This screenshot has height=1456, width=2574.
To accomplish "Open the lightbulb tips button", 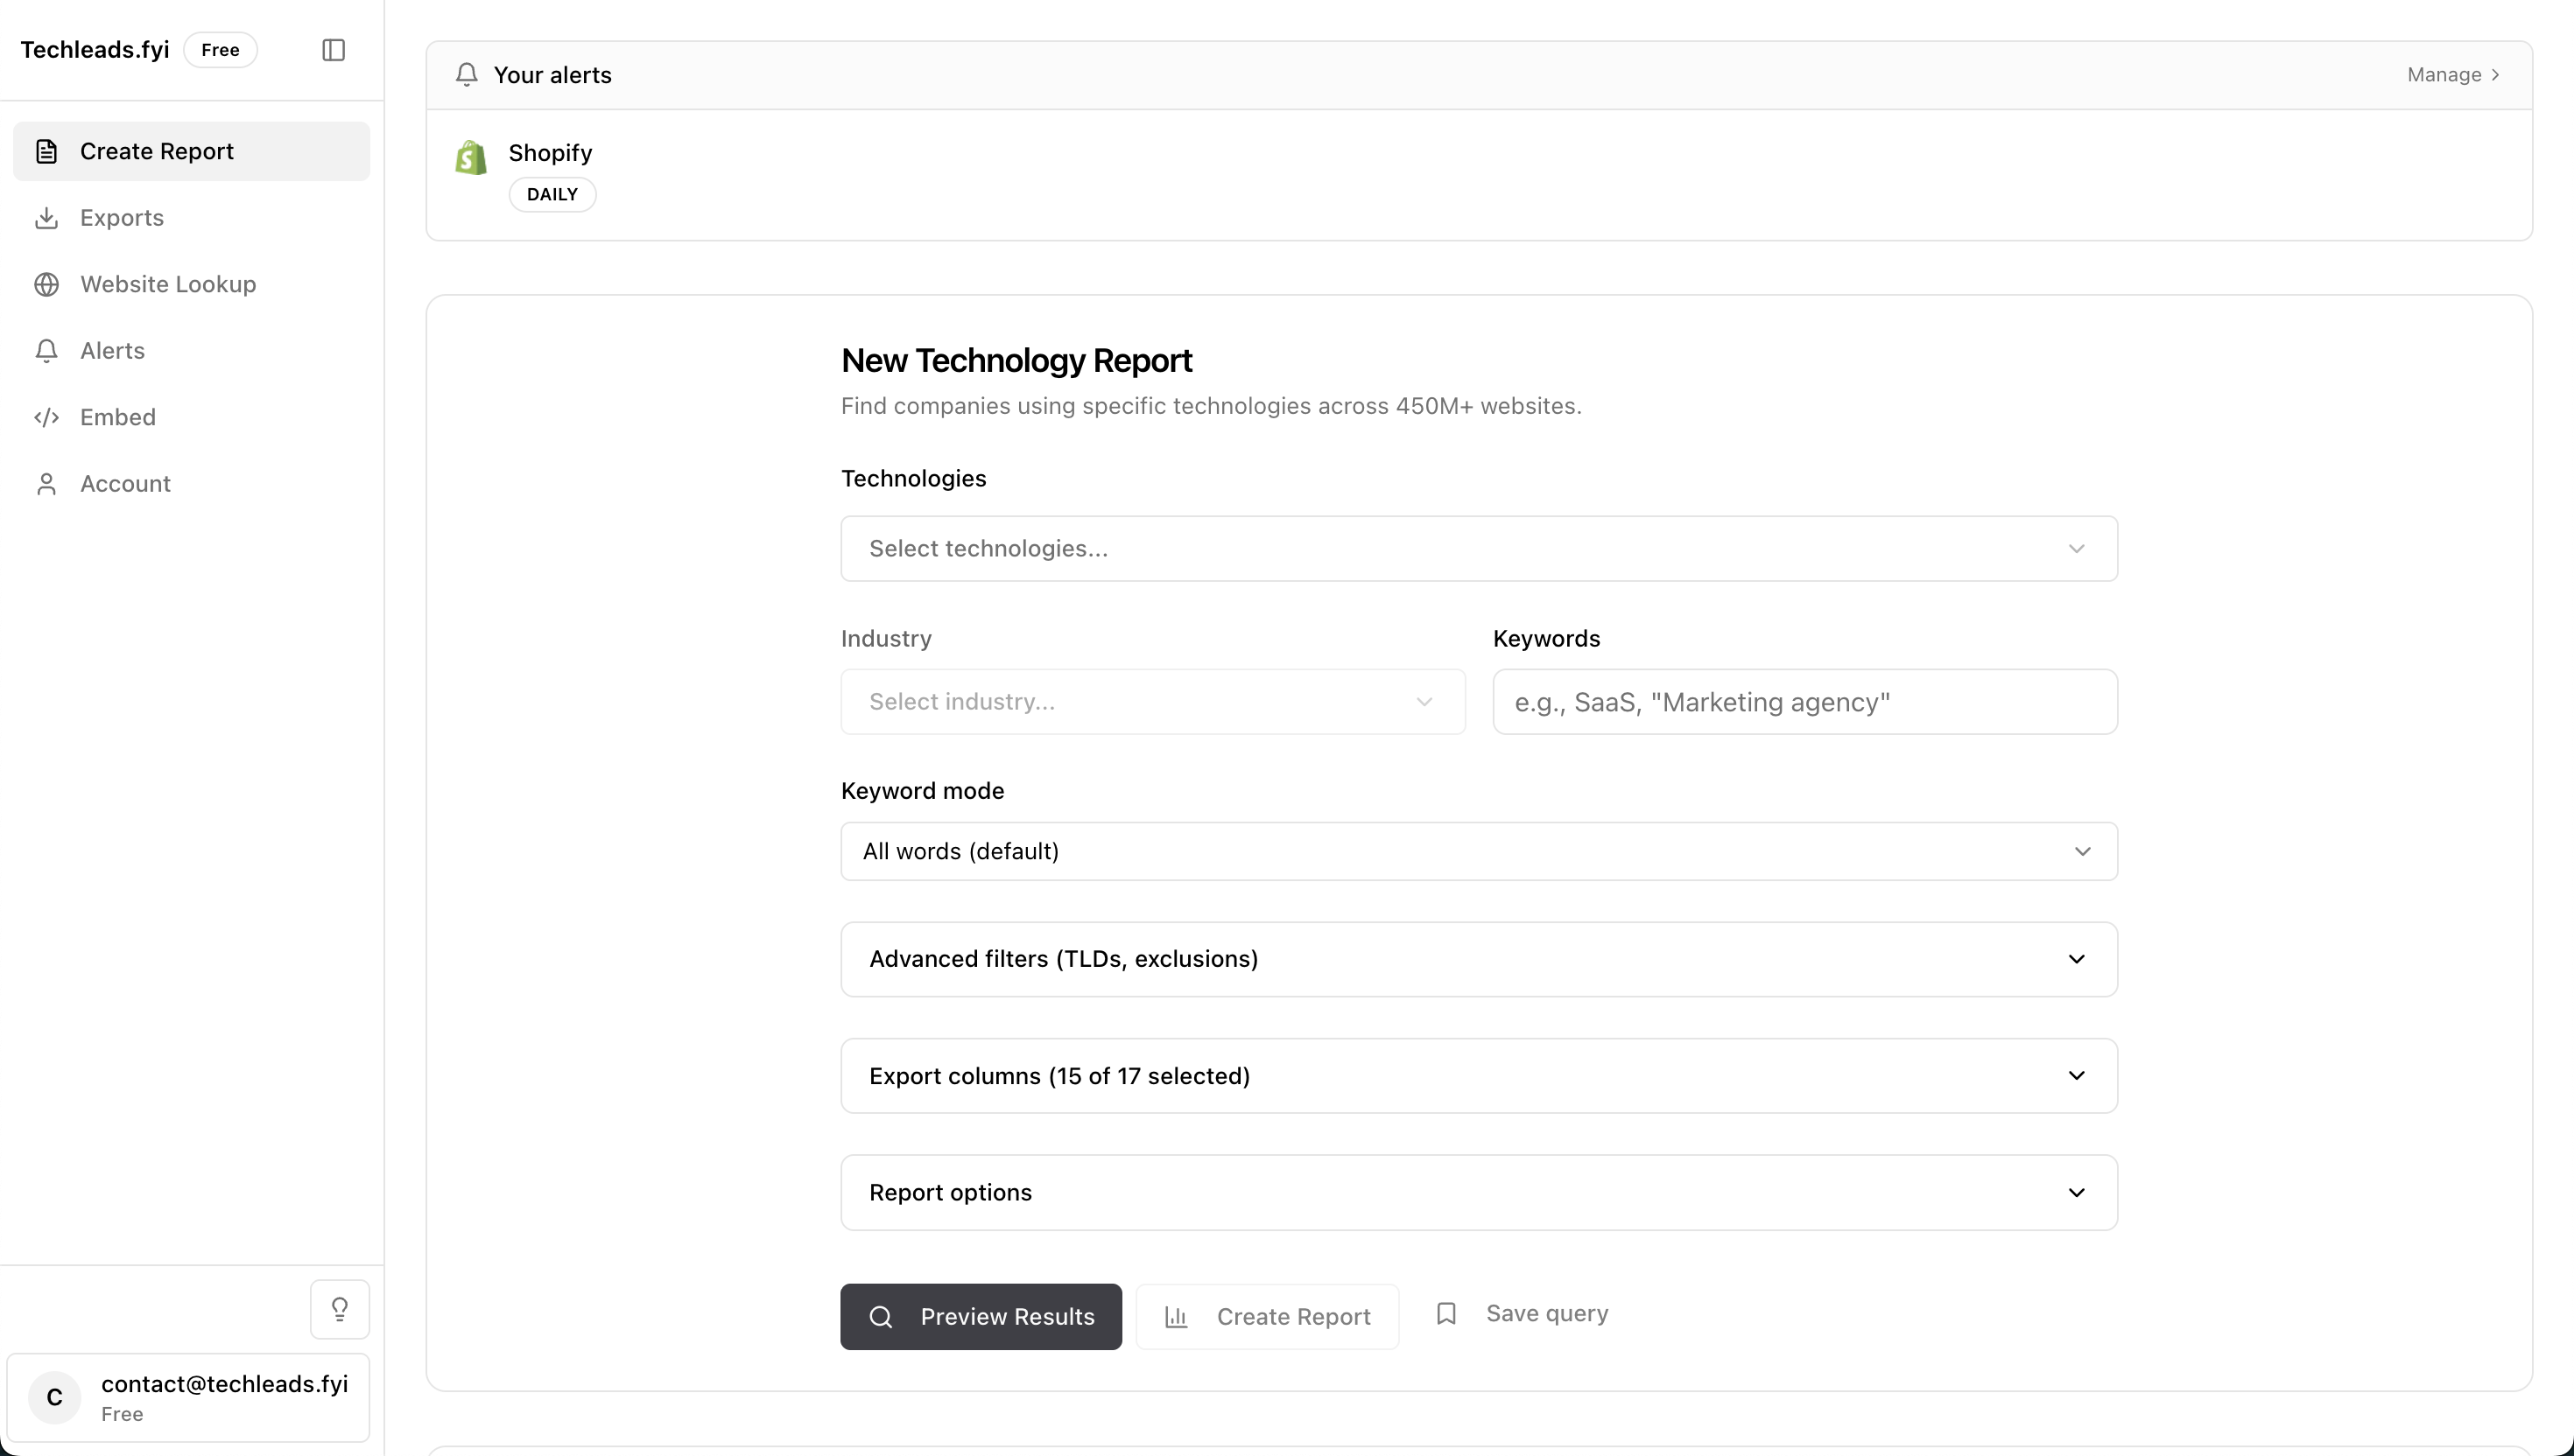I will pos(340,1309).
